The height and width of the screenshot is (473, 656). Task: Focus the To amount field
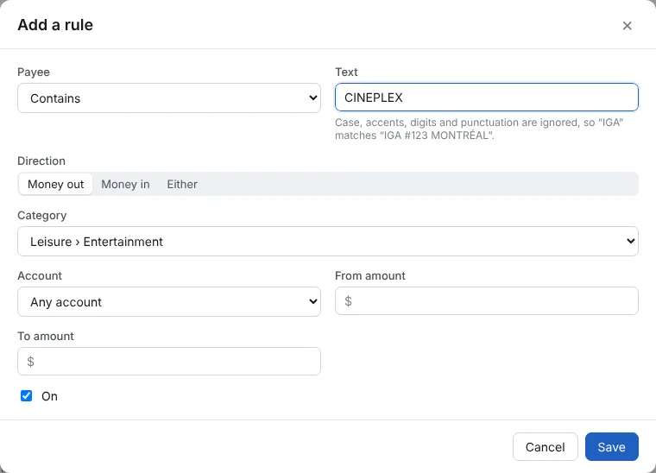click(169, 361)
